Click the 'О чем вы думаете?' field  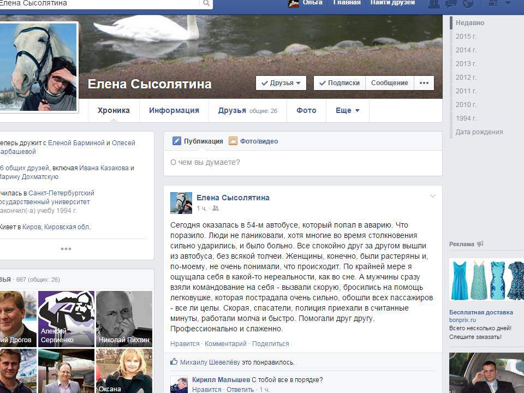click(302, 162)
